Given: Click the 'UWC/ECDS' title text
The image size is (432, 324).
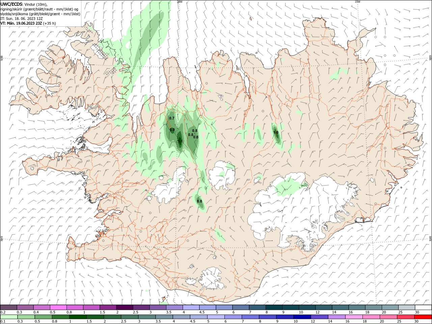Looking at the screenshot, I should tap(11, 4).
